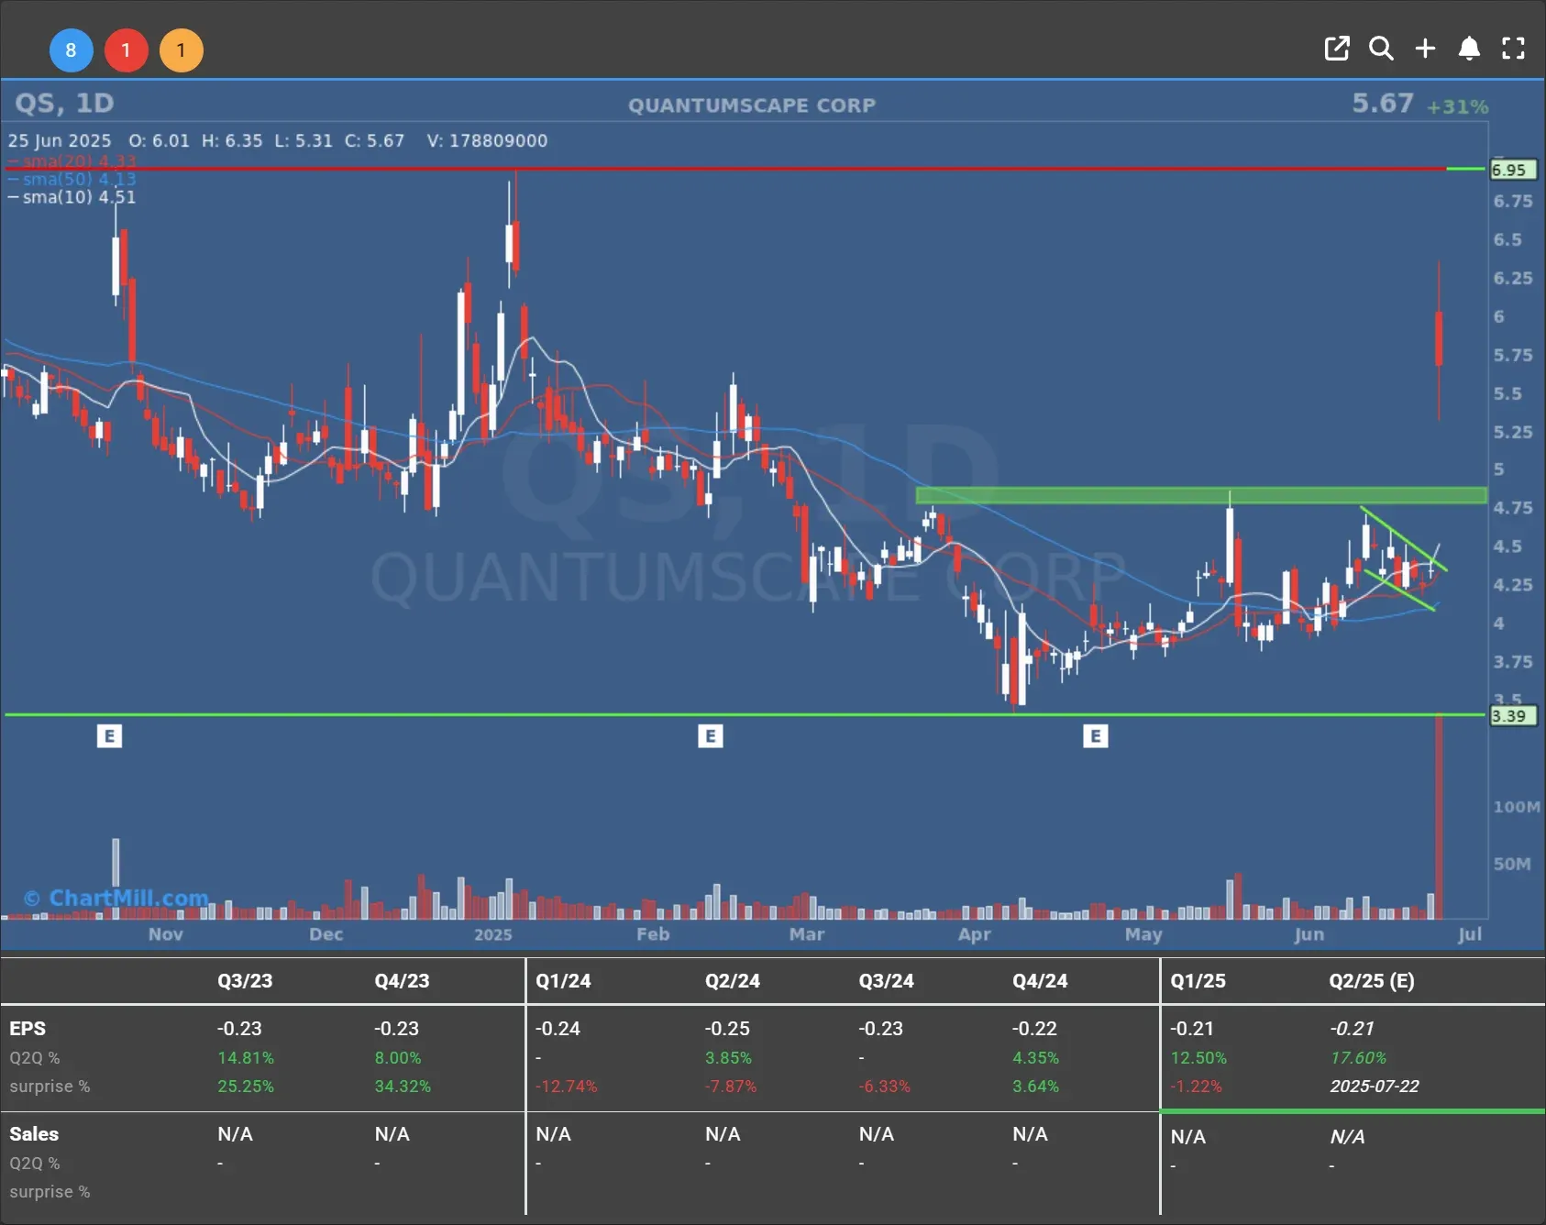
Task: Click the 2025-07-22 earnings date
Action: (1375, 1086)
